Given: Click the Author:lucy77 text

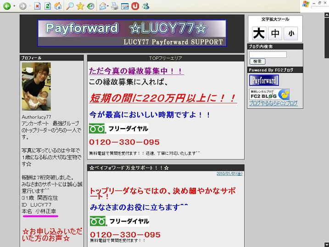Looking at the screenshot, I should 36,117.
